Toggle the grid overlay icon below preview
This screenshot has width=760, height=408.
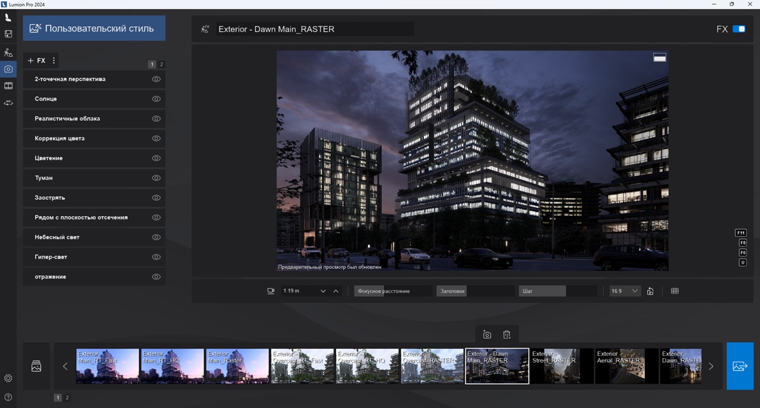674,291
